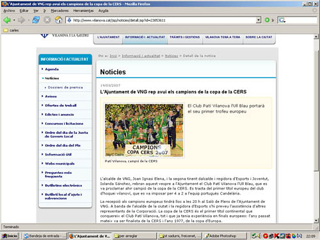Open Butlletins electrònics sidebar link
Viewport: 320px width, 240px height.
(63, 186)
